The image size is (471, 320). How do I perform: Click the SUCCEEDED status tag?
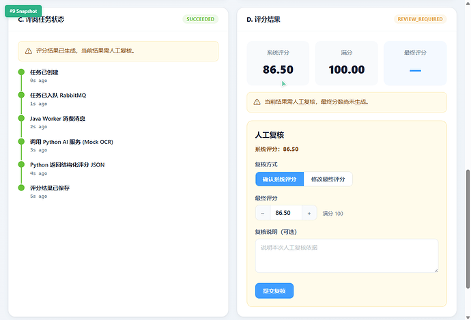(x=201, y=19)
